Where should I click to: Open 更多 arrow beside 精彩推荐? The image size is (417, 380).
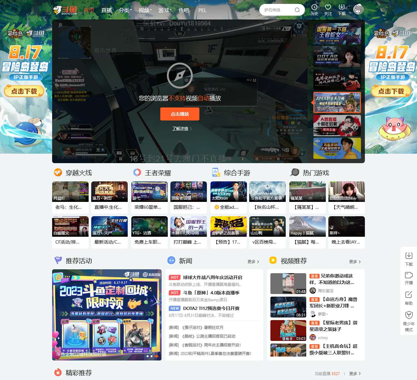pyautogui.click(x=355, y=373)
